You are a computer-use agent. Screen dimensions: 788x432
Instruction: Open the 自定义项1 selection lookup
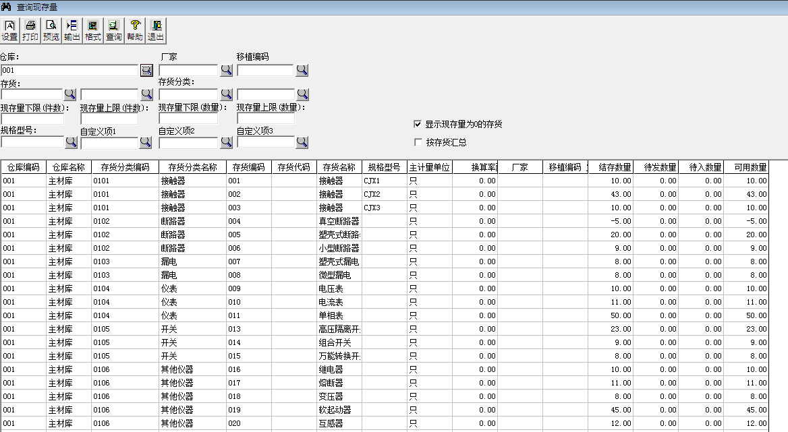pos(146,142)
